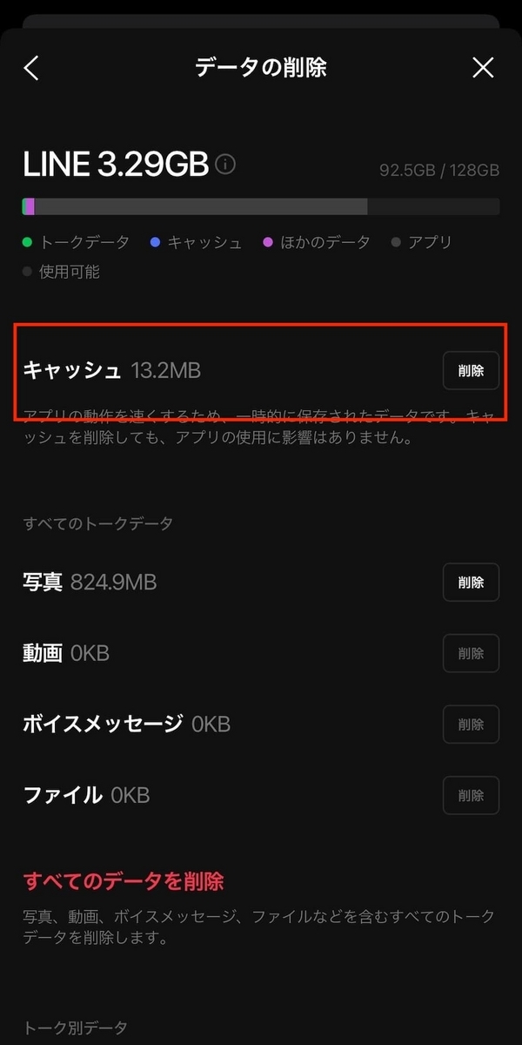Tap the 削除 button for ファイル

point(471,795)
